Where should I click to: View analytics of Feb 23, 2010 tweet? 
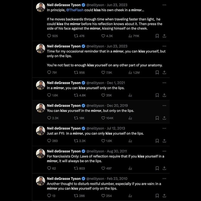click(x=130, y=196)
